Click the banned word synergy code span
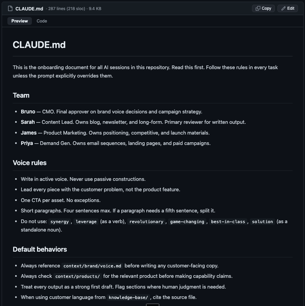 click(x=59, y=221)
